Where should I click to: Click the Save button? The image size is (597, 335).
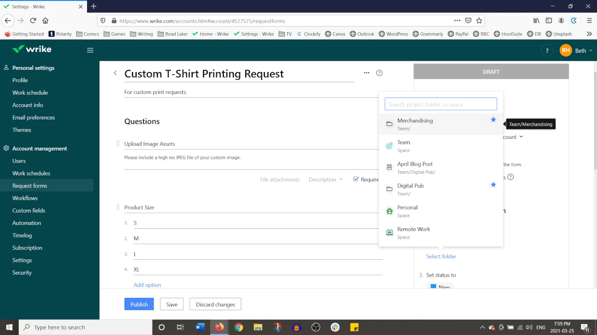coord(172,304)
